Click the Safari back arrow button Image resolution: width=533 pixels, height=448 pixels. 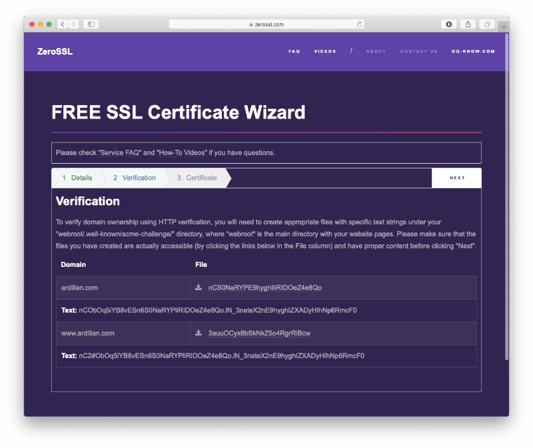coord(62,24)
